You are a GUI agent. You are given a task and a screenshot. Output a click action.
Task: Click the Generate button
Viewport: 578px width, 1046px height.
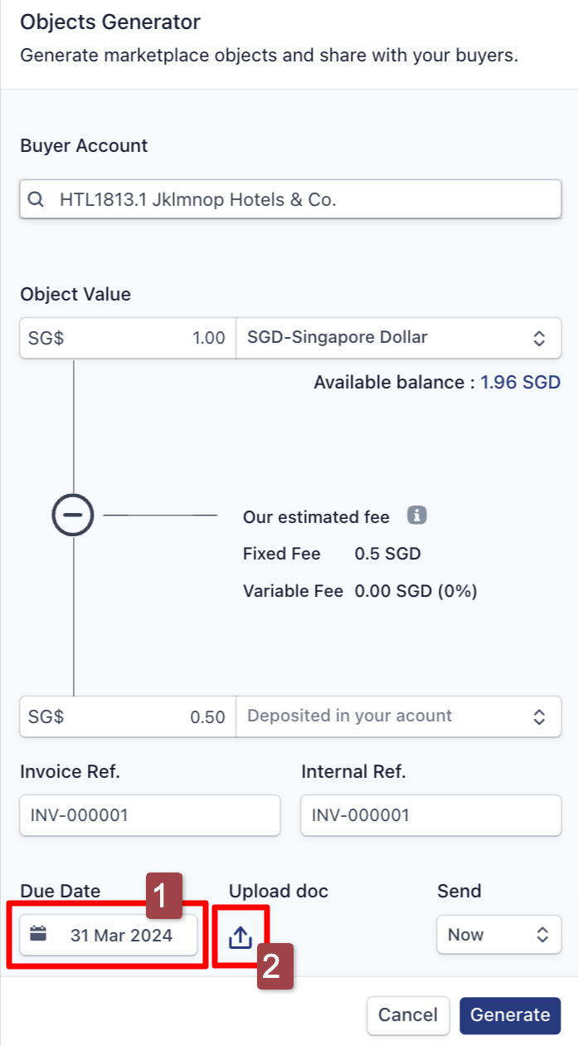pos(510,1014)
